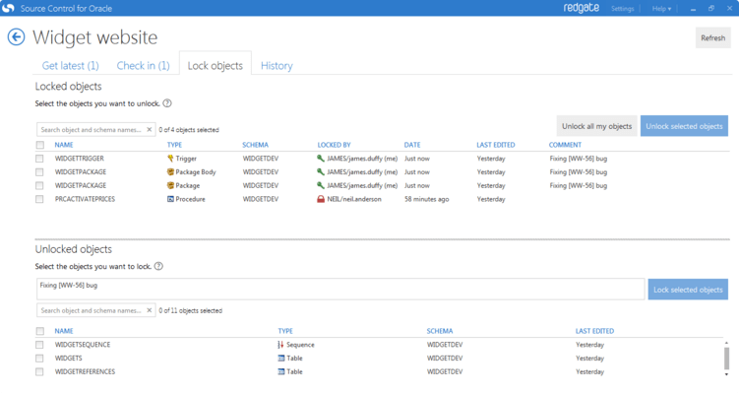Click the '58 minutes ago' date cell
This screenshot has height=394, width=739.
426,199
